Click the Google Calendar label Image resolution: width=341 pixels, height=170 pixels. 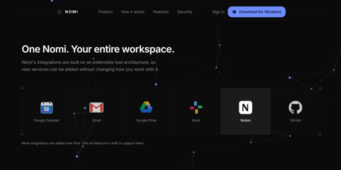[x=47, y=120]
